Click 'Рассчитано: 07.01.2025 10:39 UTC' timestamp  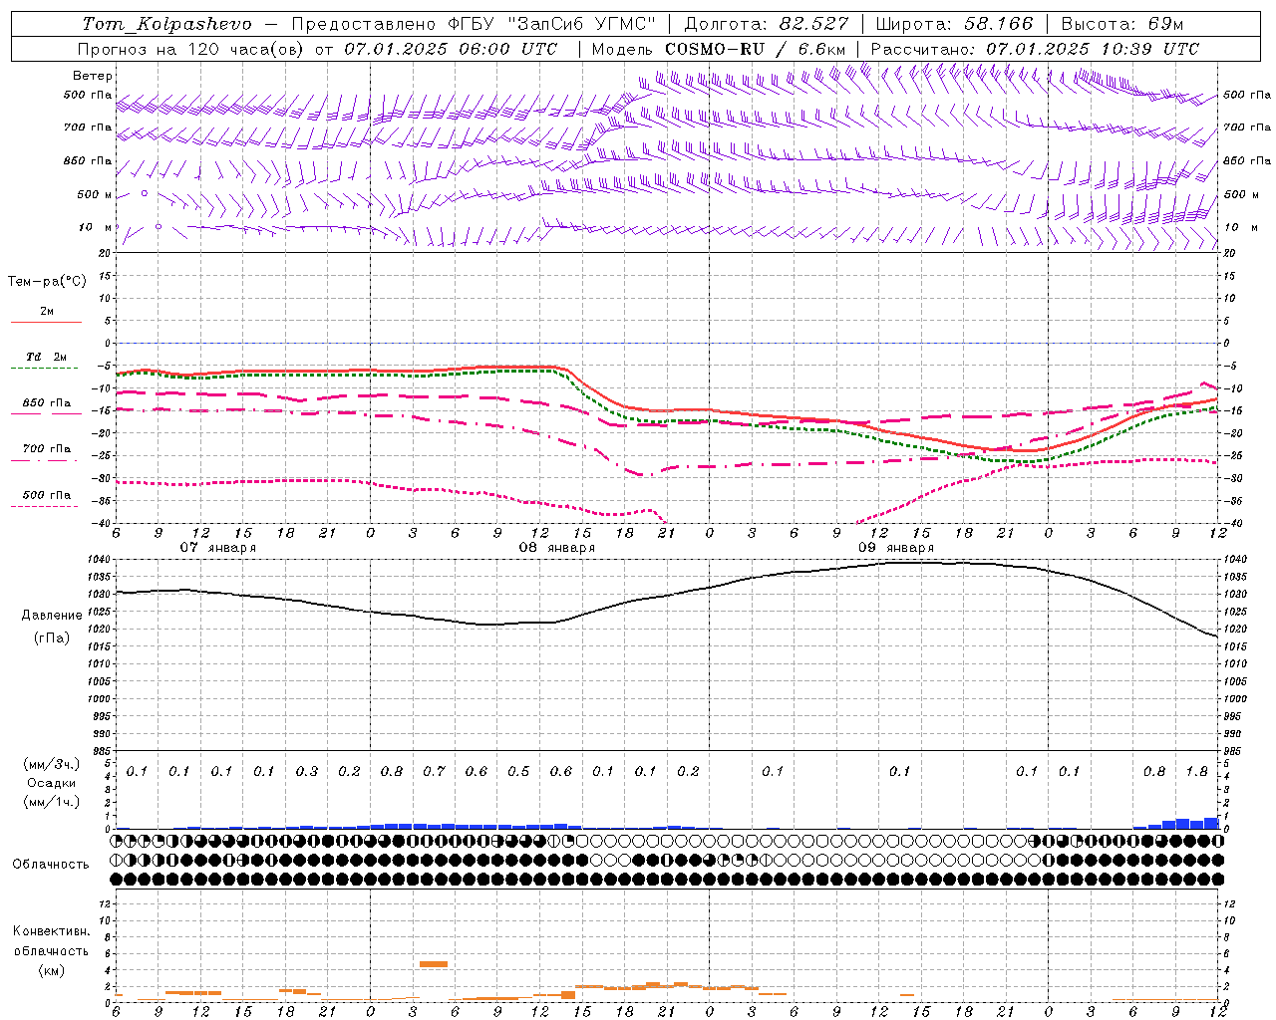click(x=1035, y=49)
